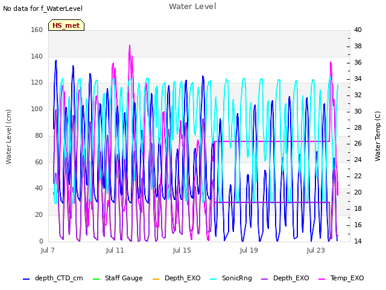Click the 160 left axis tick label
Screen dimensions: 386x290
(x=37, y=30)
